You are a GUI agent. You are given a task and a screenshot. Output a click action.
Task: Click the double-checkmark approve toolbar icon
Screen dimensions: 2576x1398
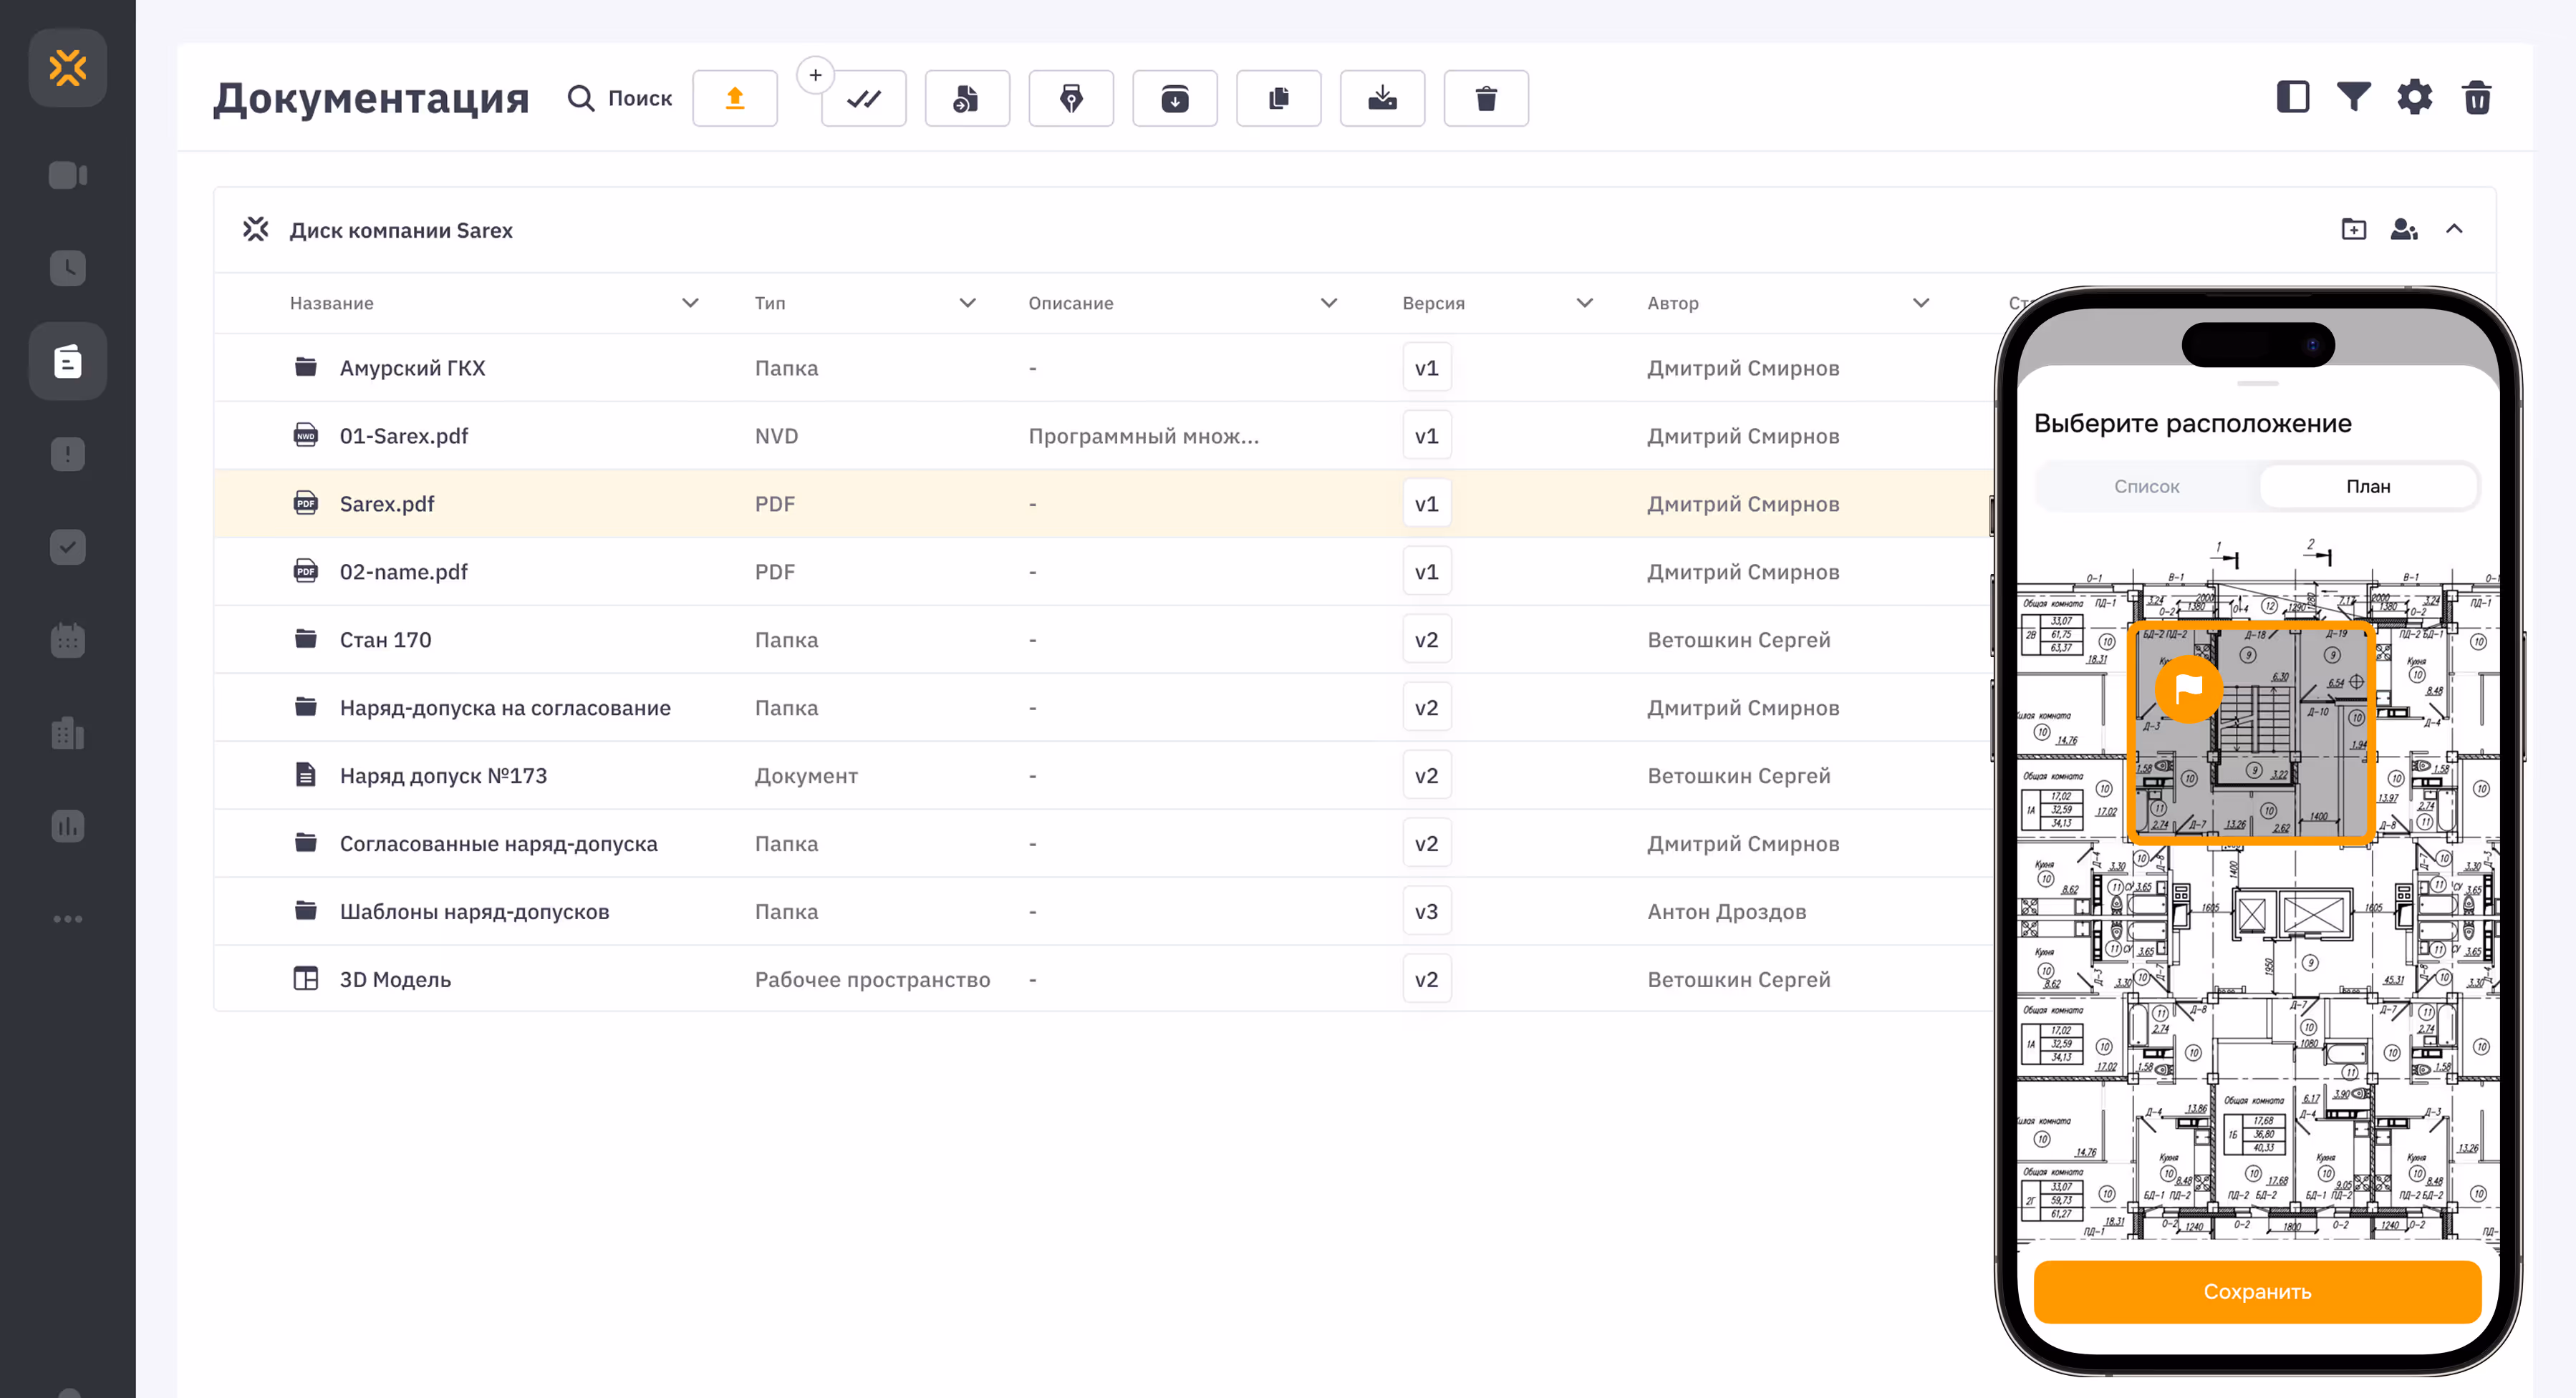(x=863, y=98)
